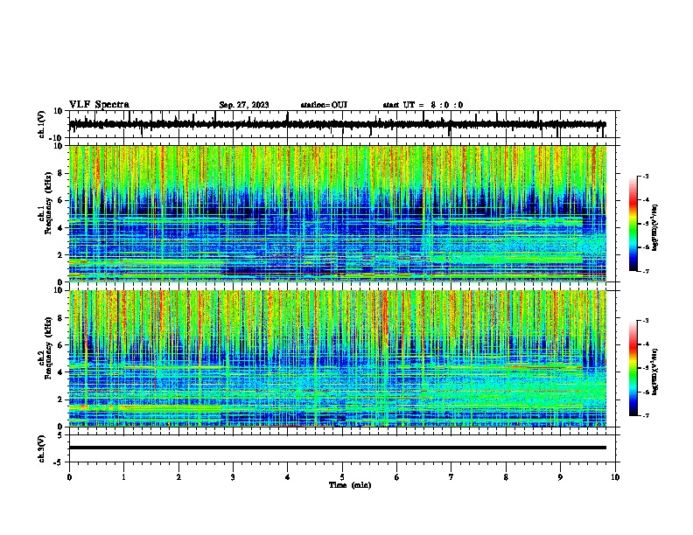
Task: Select the "start UT = 8 : 0 : 0" text
Action: click(x=423, y=105)
